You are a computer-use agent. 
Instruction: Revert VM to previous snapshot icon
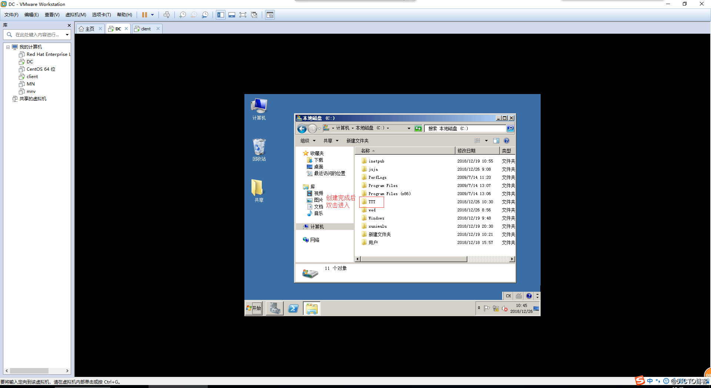tap(194, 15)
